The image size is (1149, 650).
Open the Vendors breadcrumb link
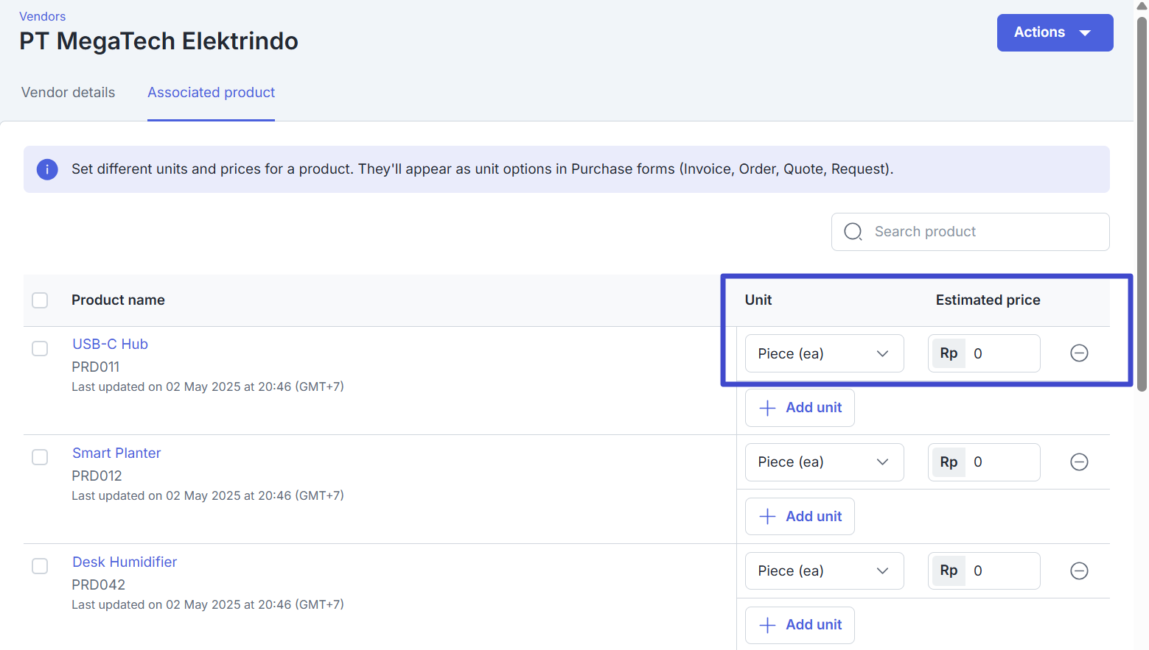coord(42,16)
